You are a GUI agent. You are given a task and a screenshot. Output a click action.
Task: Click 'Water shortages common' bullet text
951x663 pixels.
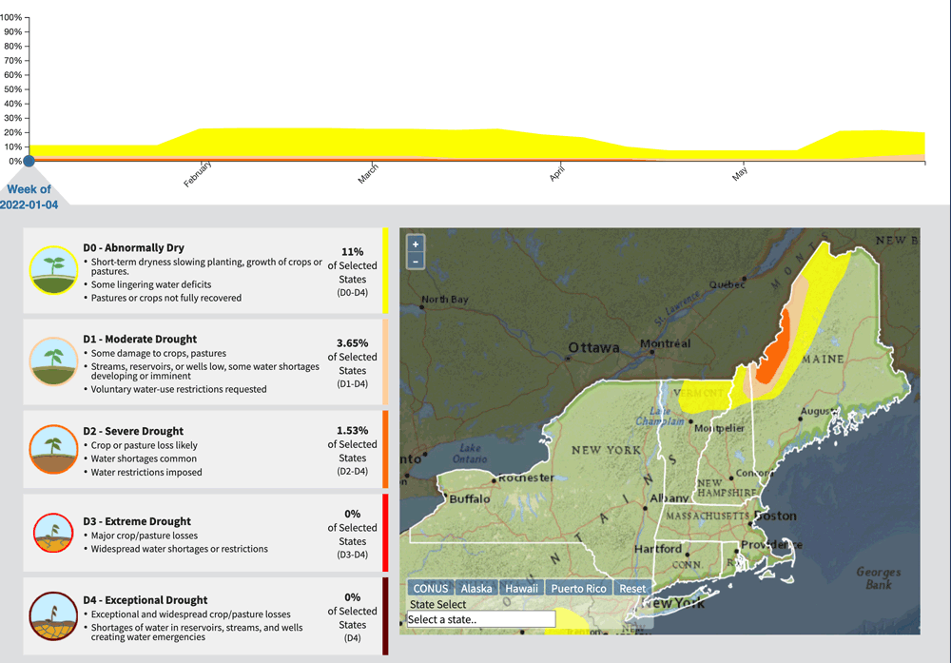144,458
